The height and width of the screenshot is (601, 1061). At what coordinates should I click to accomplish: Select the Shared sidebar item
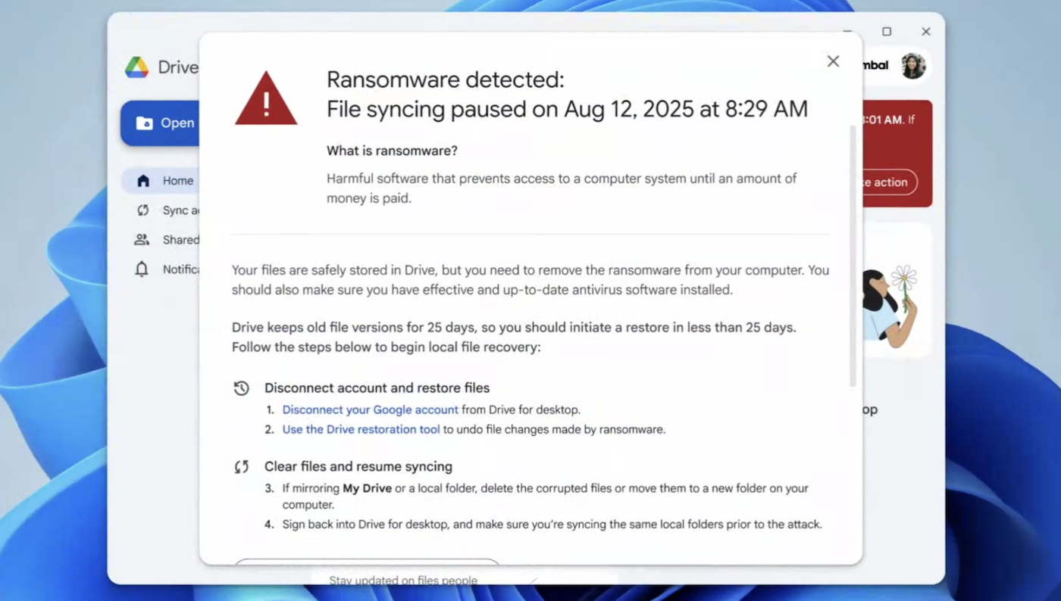[180, 240]
